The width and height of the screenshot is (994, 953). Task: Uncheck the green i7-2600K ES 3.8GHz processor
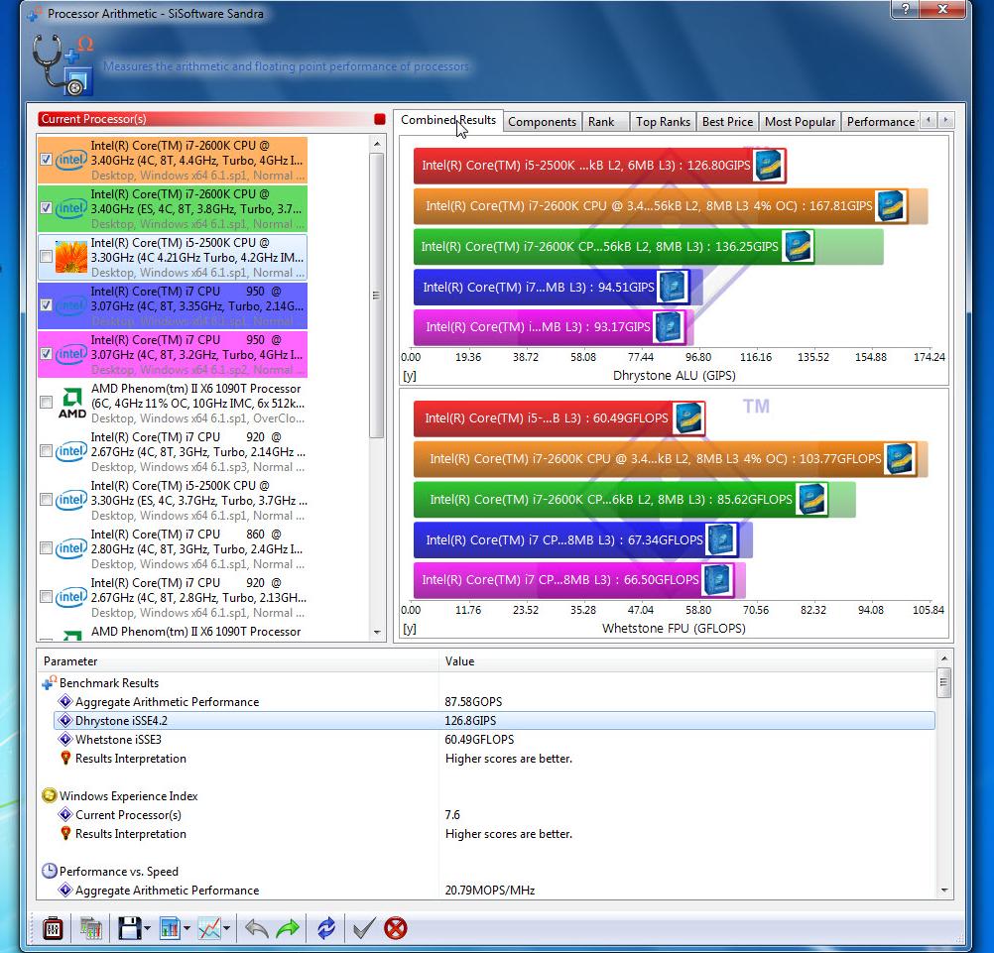(46, 208)
